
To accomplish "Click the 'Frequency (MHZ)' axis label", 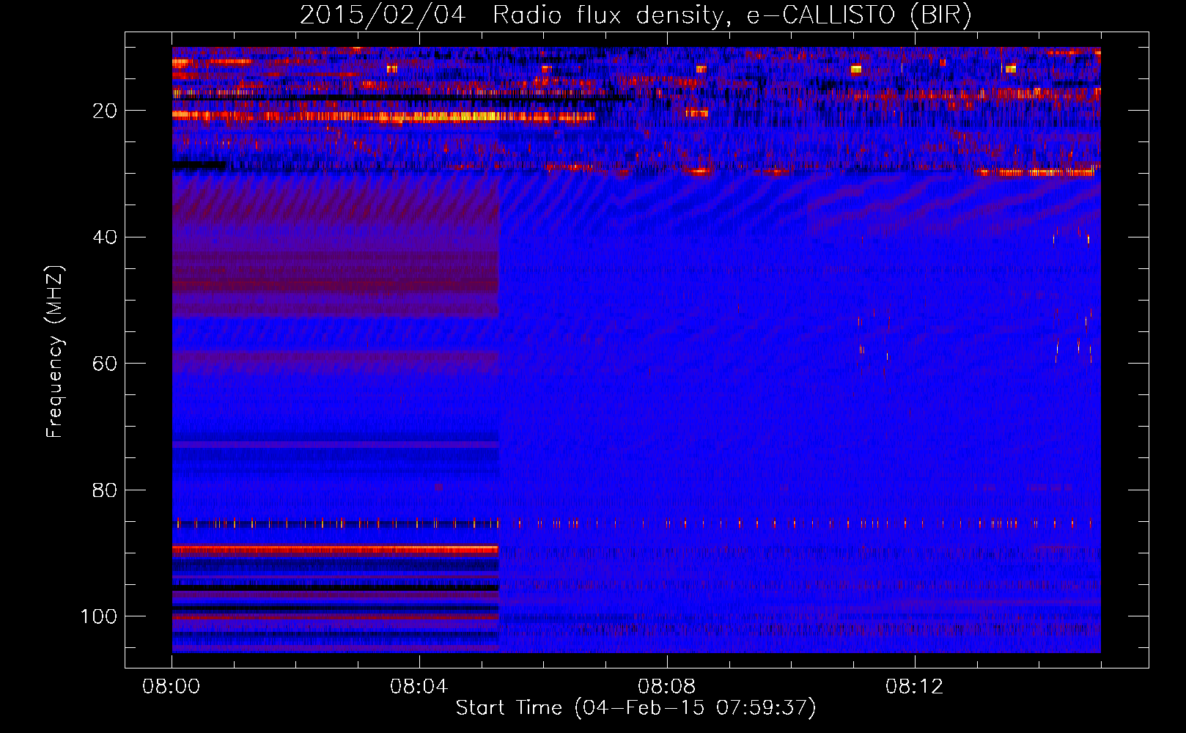I will (55, 352).
